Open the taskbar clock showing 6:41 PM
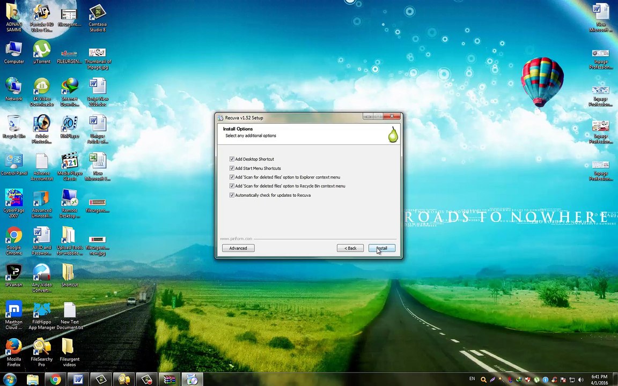Image resolution: width=618 pixels, height=386 pixels. tap(599, 380)
